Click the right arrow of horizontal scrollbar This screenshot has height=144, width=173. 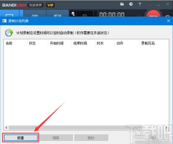pos(166,128)
